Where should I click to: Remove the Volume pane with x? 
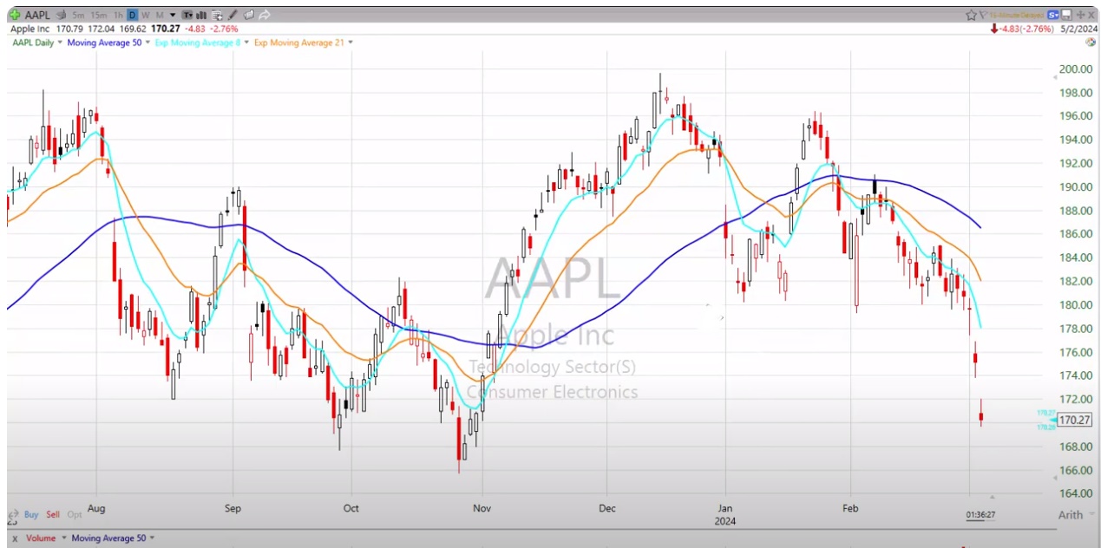click(14, 538)
